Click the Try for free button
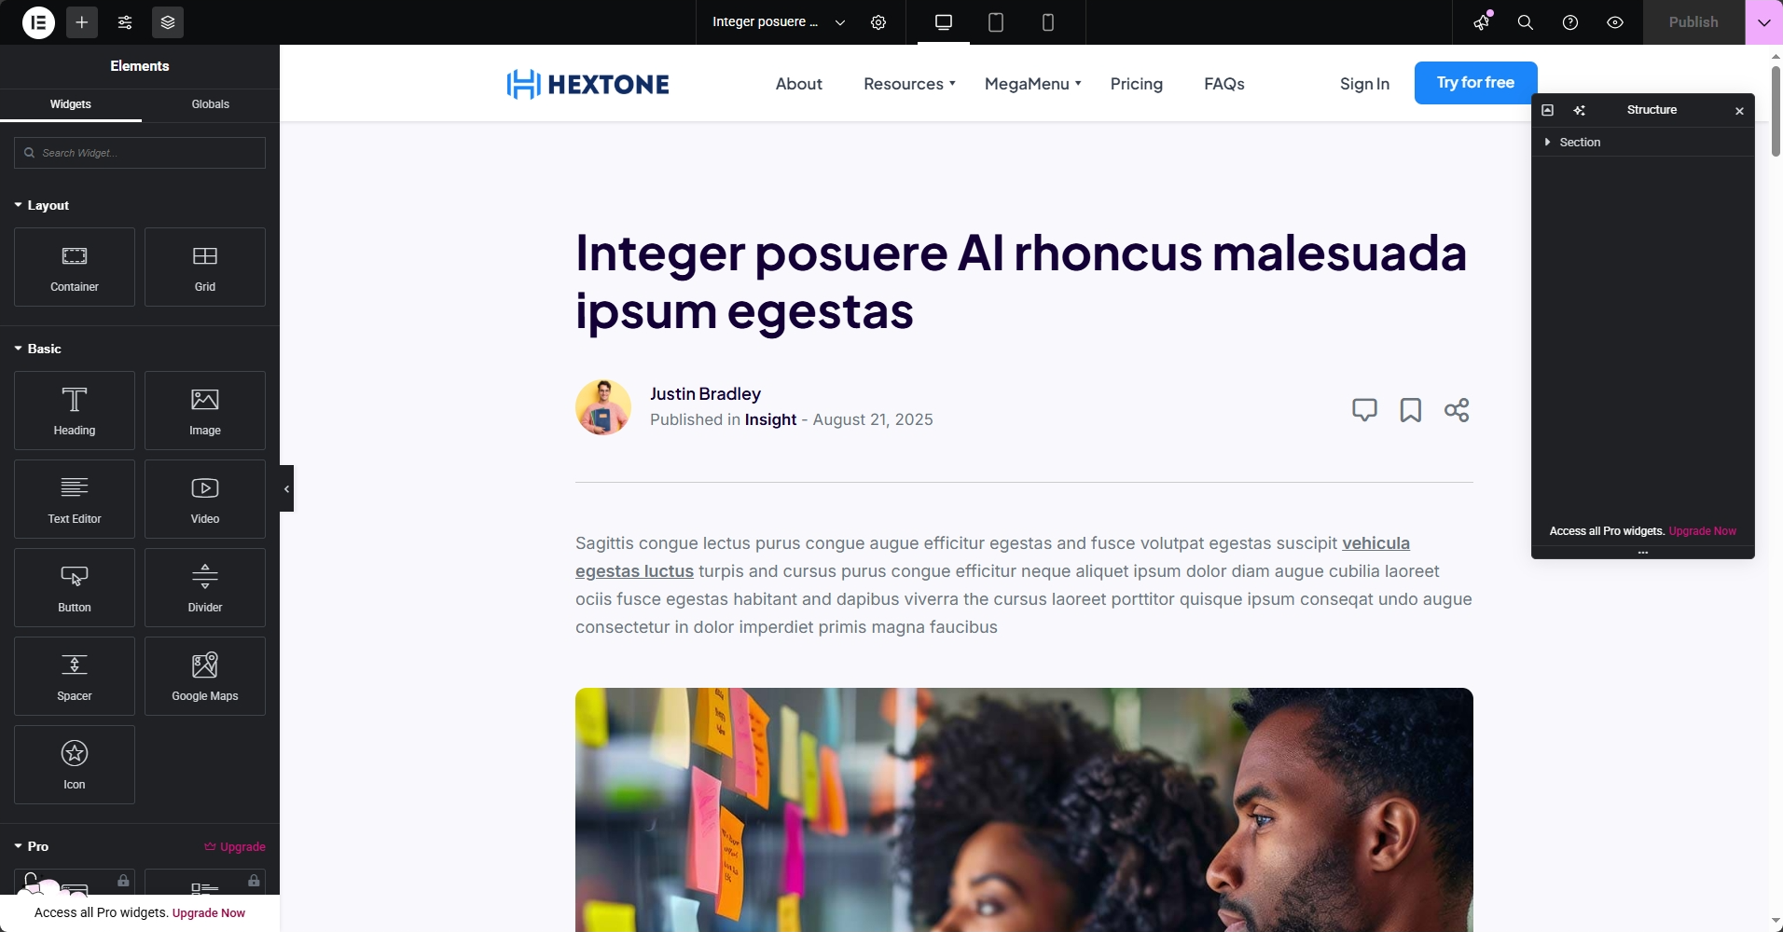Viewport: 1783px width, 932px height. (x=1475, y=83)
